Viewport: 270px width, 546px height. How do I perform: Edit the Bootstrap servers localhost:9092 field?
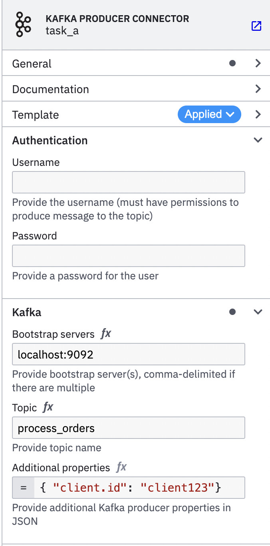(129, 354)
